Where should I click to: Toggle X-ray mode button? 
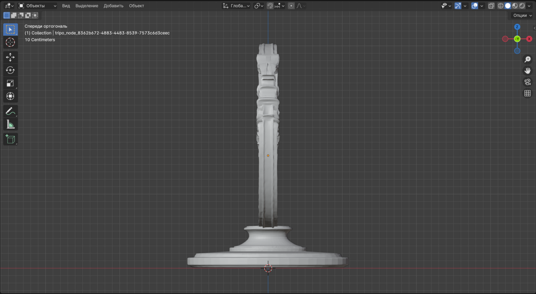tap(491, 6)
